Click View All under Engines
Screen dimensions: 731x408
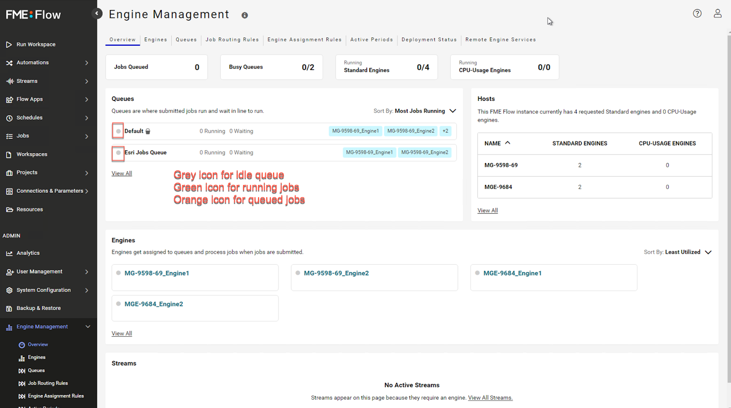122,334
